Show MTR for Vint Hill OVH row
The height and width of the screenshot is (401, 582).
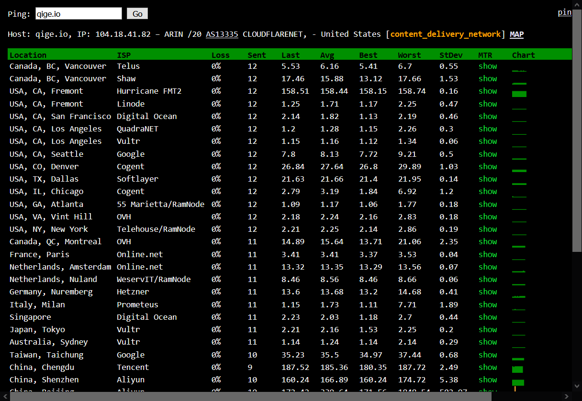pos(488,217)
